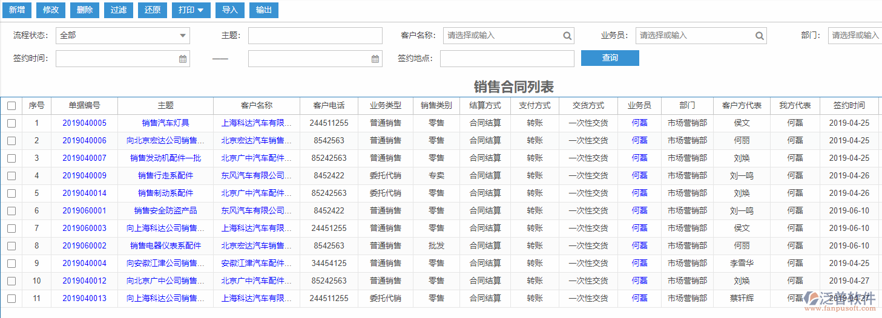Open subject link 销售汽车灯具
The width and height of the screenshot is (882, 318).
click(165, 123)
